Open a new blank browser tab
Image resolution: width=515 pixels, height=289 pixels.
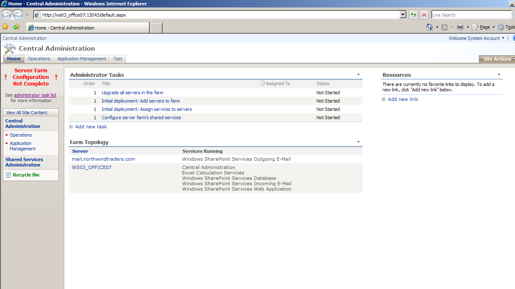click(156, 28)
